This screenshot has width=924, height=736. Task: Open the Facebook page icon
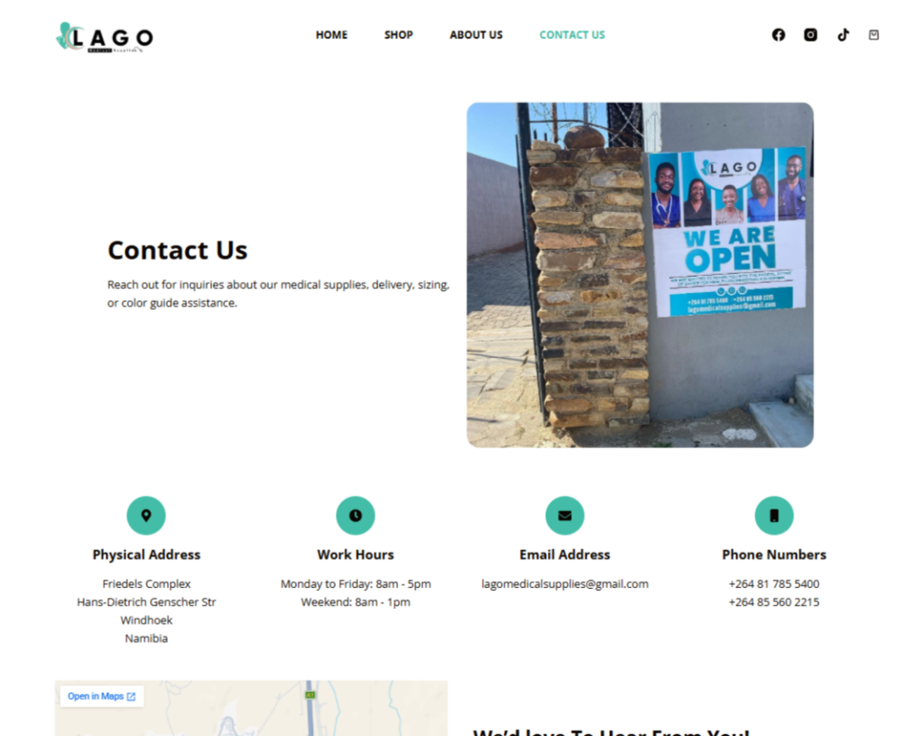(779, 35)
